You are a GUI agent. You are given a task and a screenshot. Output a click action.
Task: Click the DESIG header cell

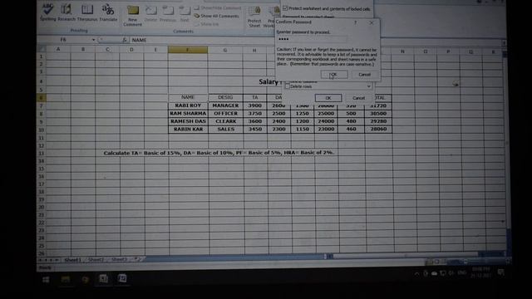(x=225, y=97)
